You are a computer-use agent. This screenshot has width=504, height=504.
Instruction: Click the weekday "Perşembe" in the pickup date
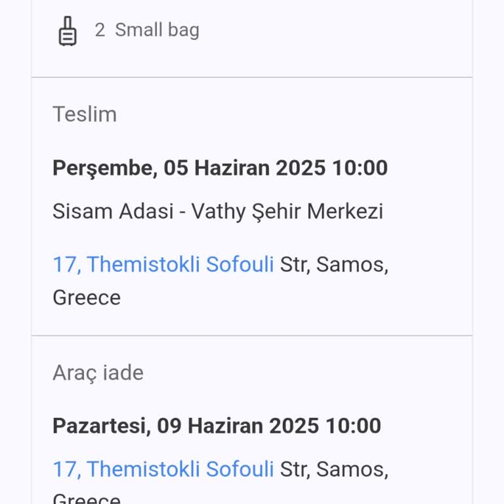pyautogui.click(x=102, y=168)
